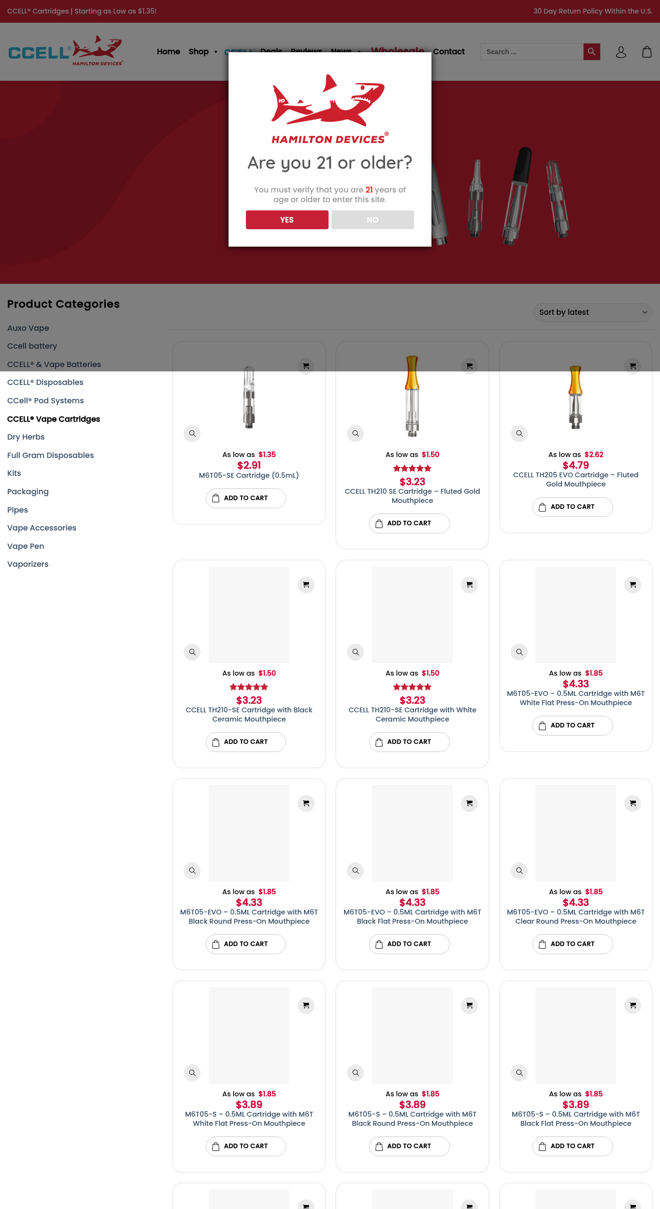Screen dimensions: 660x1209
Task: Decline age verification with NO button
Action: click(373, 220)
